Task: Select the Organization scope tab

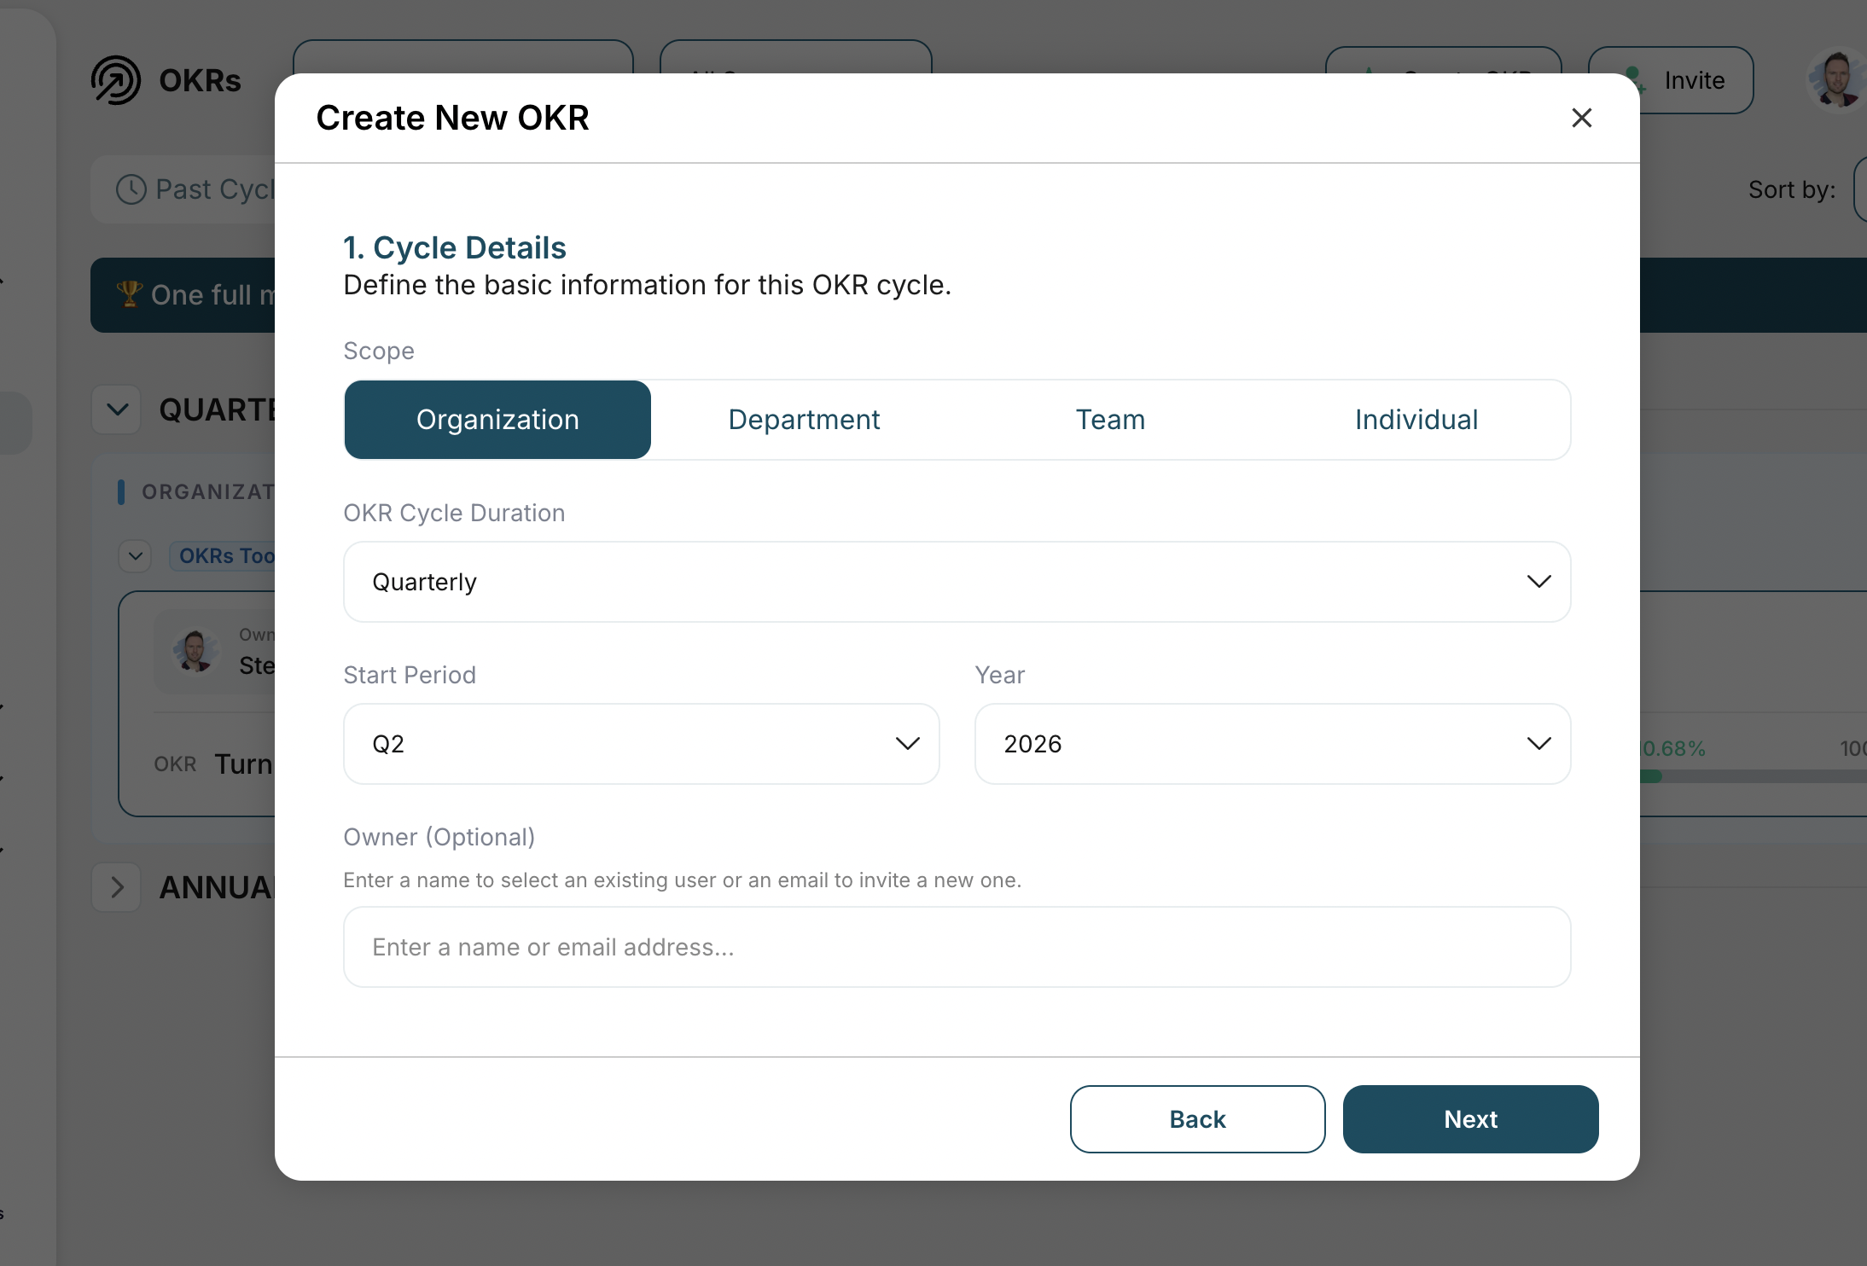Action: pos(497,419)
